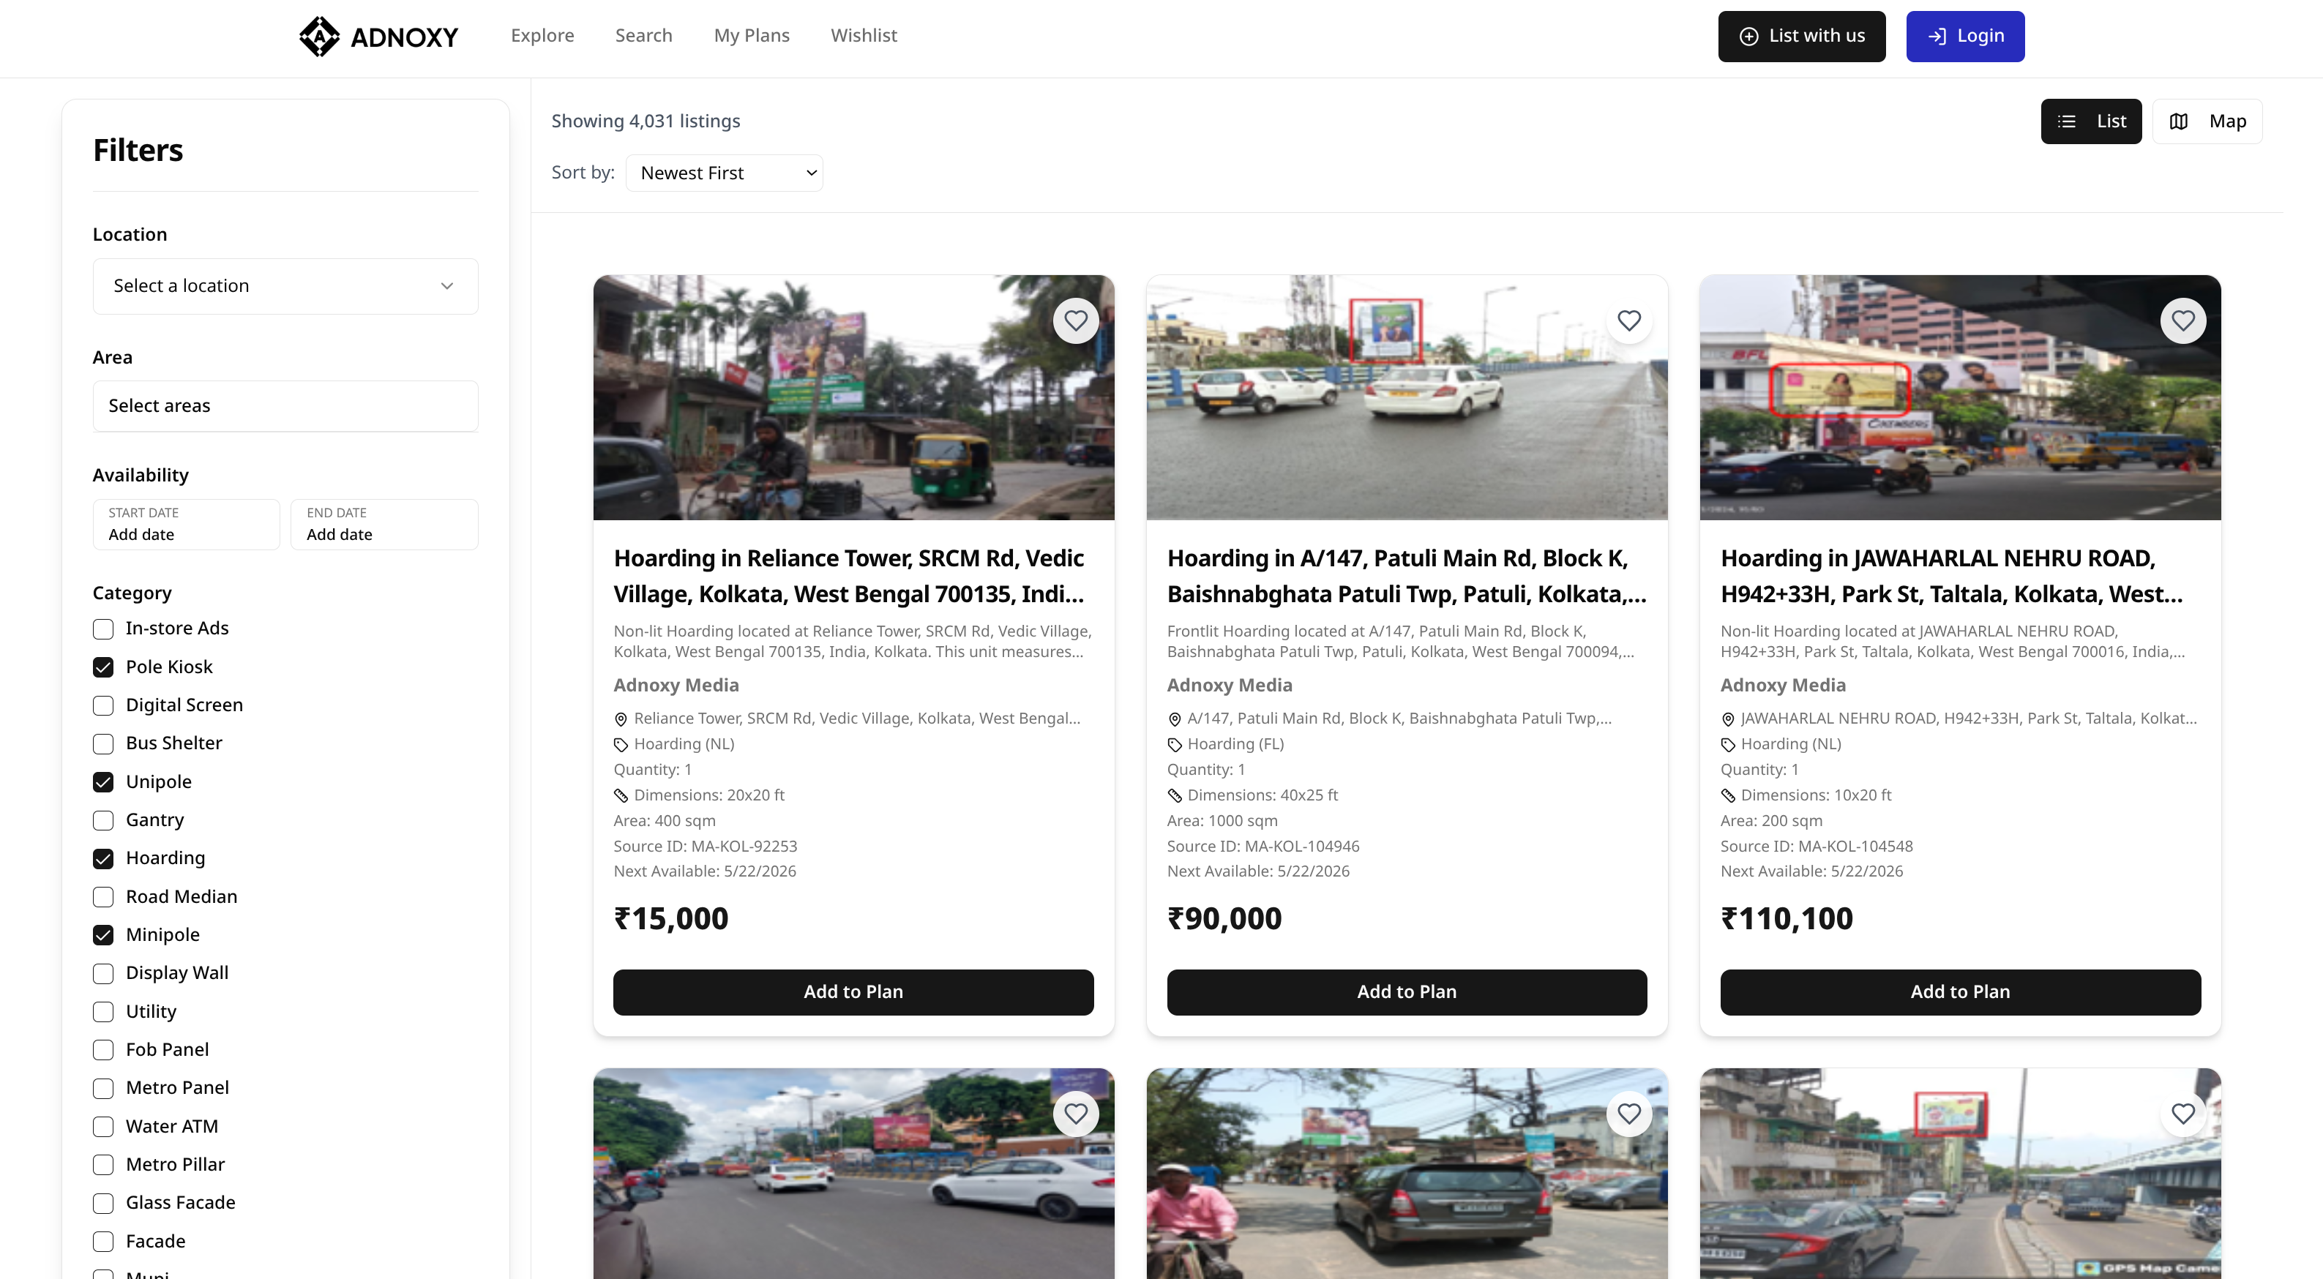Switch to List view

point(2090,121)
